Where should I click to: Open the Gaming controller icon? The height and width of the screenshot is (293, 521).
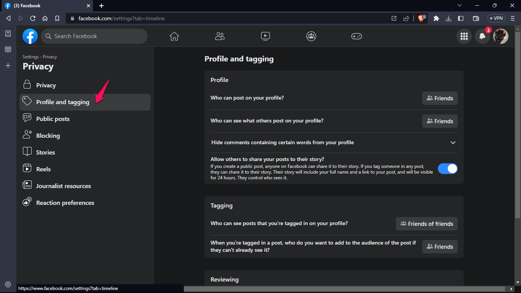click(x=357, y=36)
